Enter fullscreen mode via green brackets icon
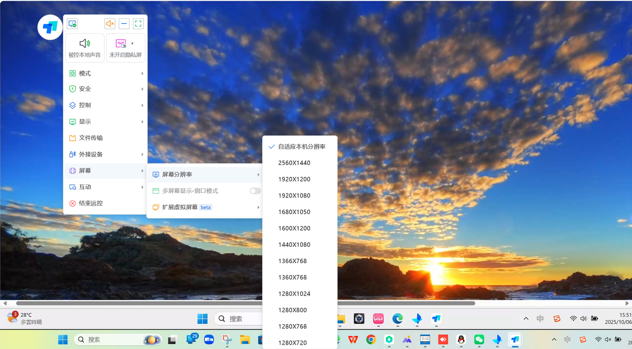The height and width of the screenshot is (349, 632). click(x=138, y=23)
